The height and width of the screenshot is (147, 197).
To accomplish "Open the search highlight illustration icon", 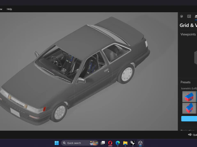I will [94, 143].
